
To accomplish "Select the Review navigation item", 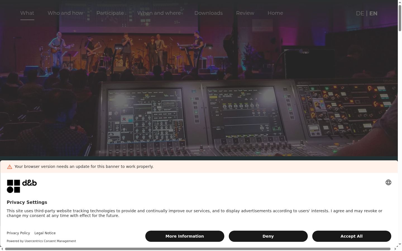I will pos(245,13).
